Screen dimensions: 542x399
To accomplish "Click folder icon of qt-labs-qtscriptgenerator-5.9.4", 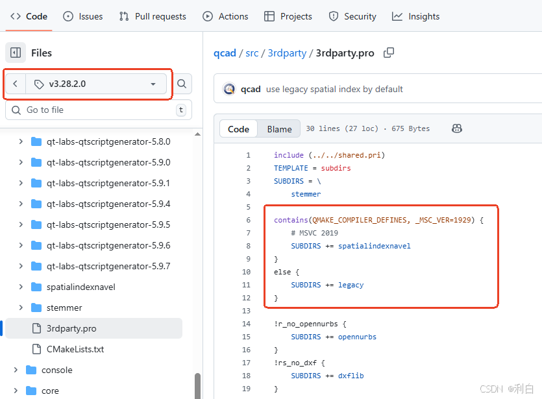I will click(x=36, y=204).
